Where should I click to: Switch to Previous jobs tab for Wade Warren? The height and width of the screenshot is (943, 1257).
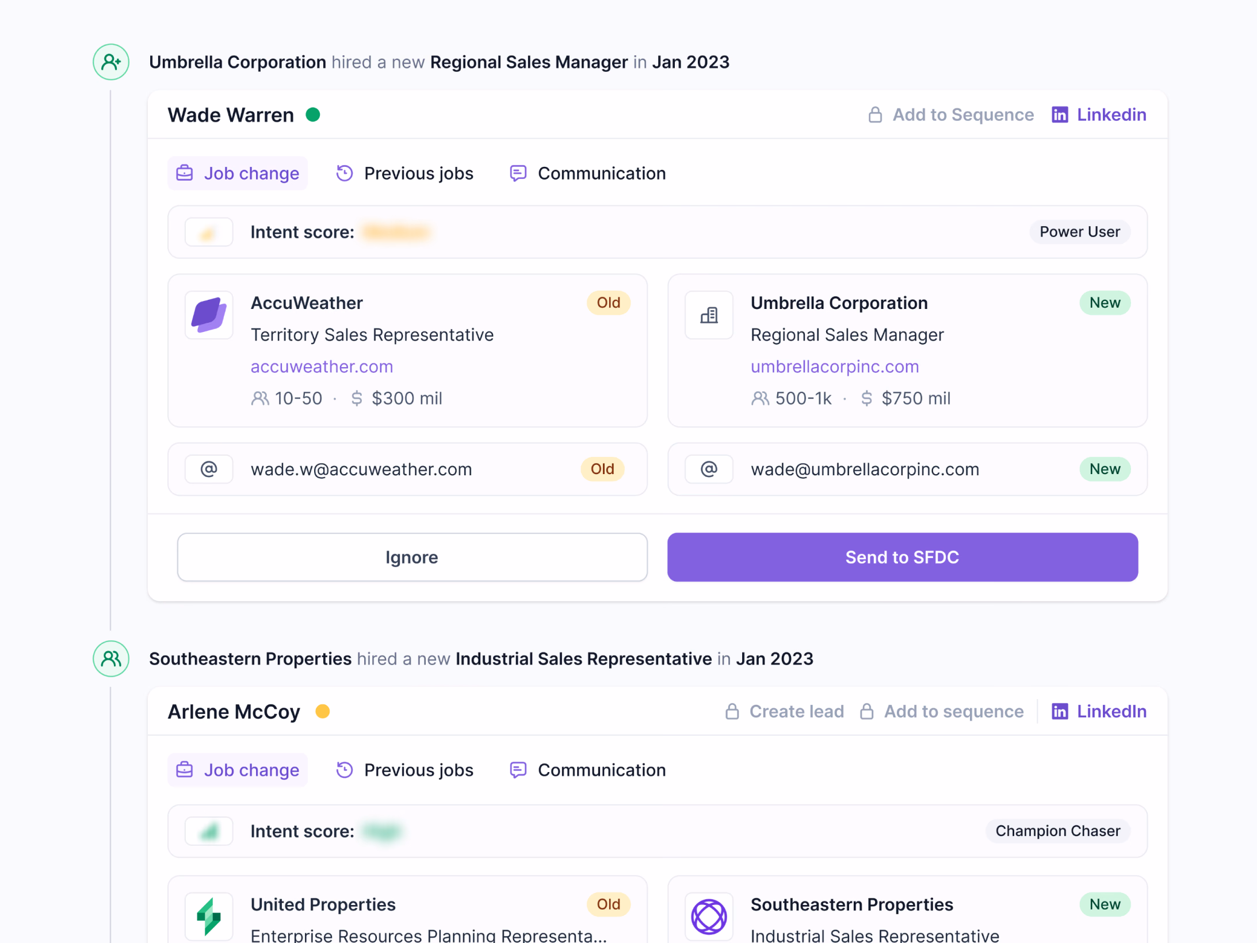(404, 173)
